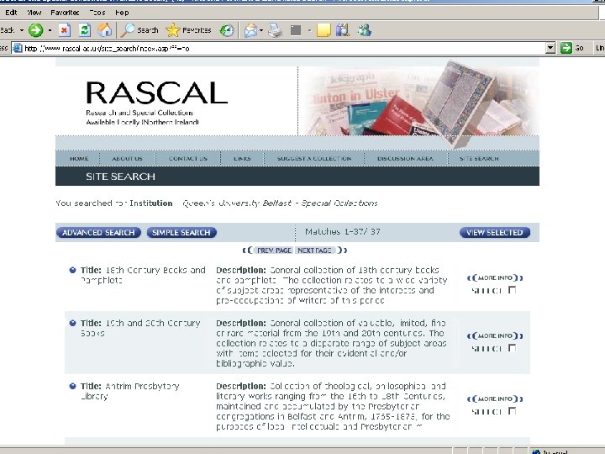Tick SELECT checkbox for 18th Century Books and Pamphlets
This screenshot has width=605, height=454.
[x=513, y=290]
